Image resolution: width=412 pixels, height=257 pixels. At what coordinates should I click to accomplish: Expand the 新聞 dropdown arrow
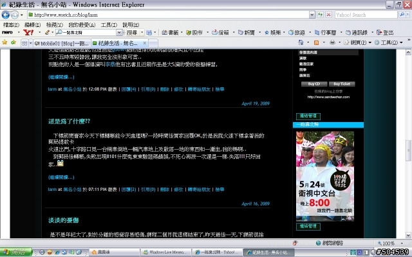[x=259, y=33]
